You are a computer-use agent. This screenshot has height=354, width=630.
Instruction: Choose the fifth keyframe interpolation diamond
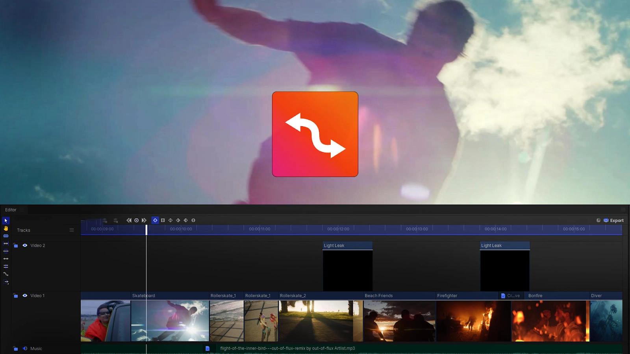[186, 220]
